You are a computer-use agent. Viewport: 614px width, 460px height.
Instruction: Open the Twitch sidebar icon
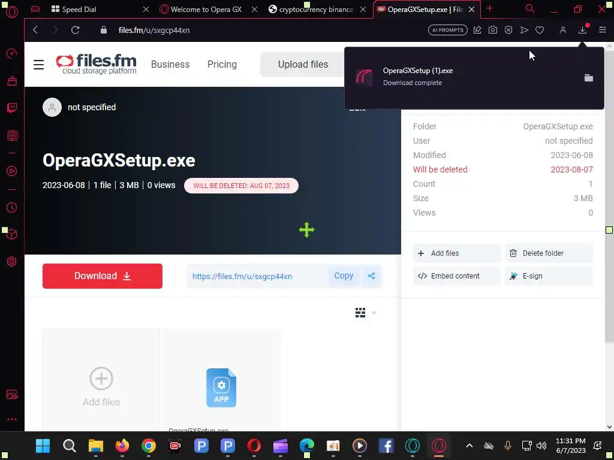coord(12,108)
